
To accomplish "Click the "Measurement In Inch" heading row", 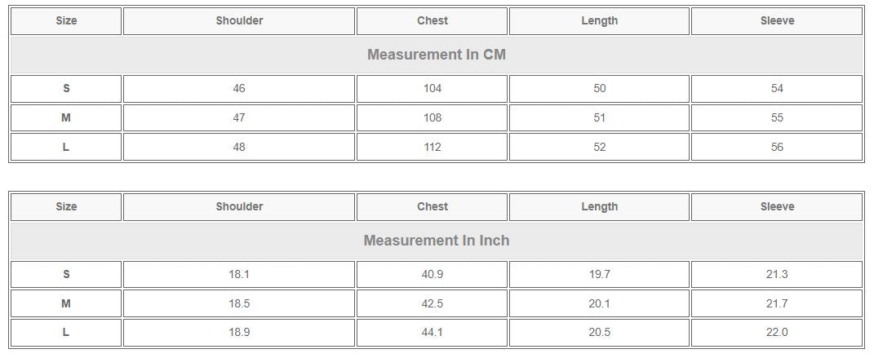I will 437,241.
